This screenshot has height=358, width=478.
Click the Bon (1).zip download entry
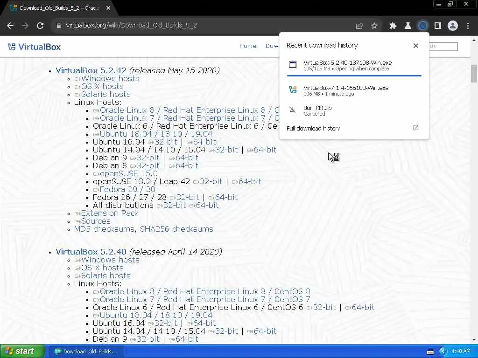pyautogui.click(x=354, y=110)
